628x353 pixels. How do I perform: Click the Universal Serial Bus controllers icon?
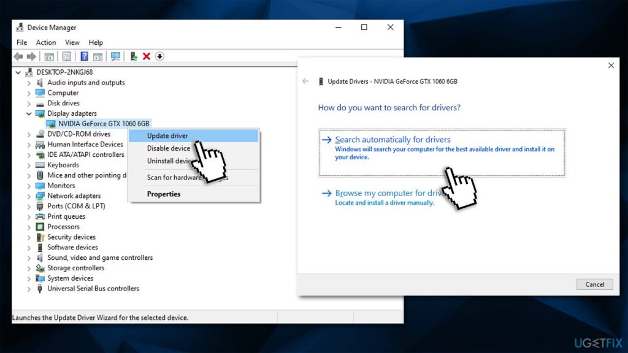40,289
